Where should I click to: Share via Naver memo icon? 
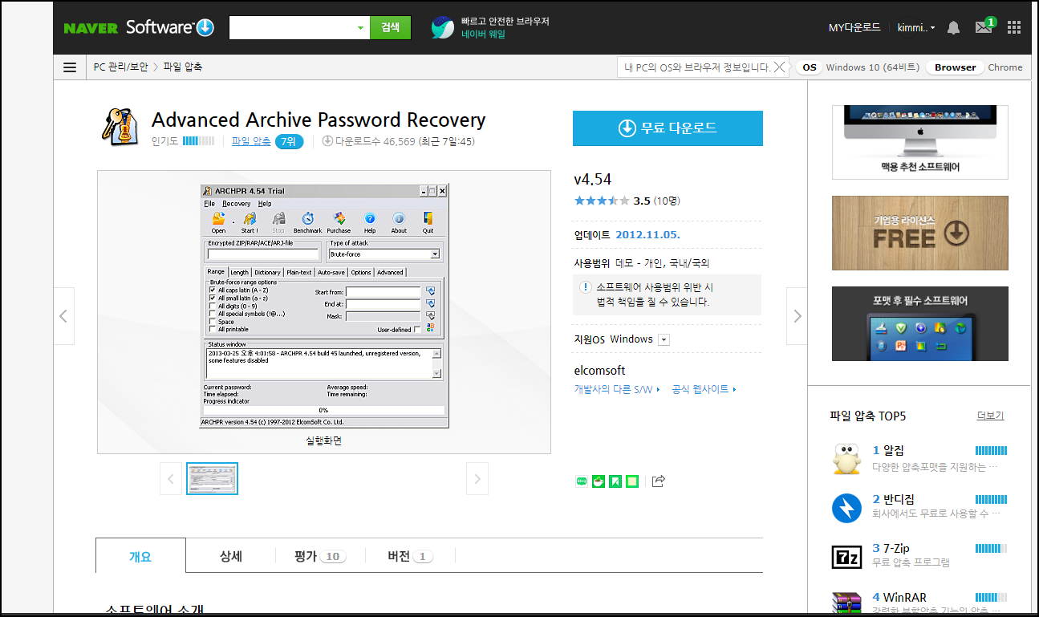click(x=632, y=481)
